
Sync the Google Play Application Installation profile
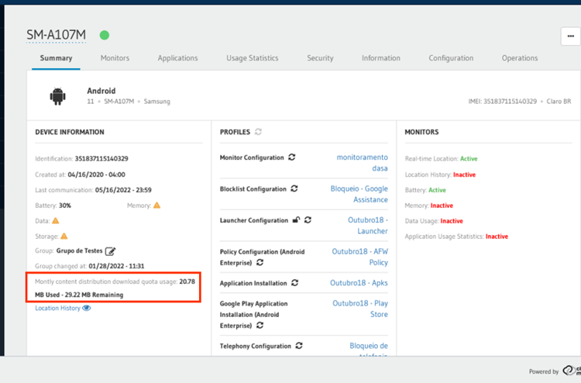(260, 325)
